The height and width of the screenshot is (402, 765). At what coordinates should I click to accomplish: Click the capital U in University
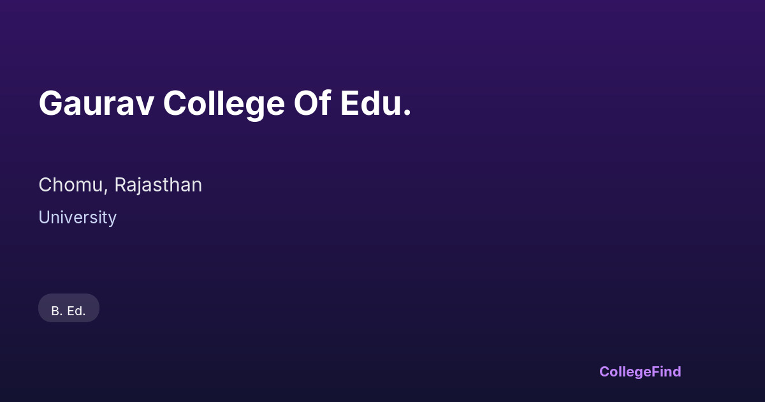[44, 218]
